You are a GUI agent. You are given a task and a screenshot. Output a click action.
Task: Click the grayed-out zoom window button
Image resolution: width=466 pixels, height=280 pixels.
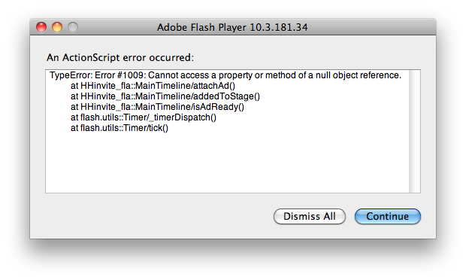[x=73, y=27]
